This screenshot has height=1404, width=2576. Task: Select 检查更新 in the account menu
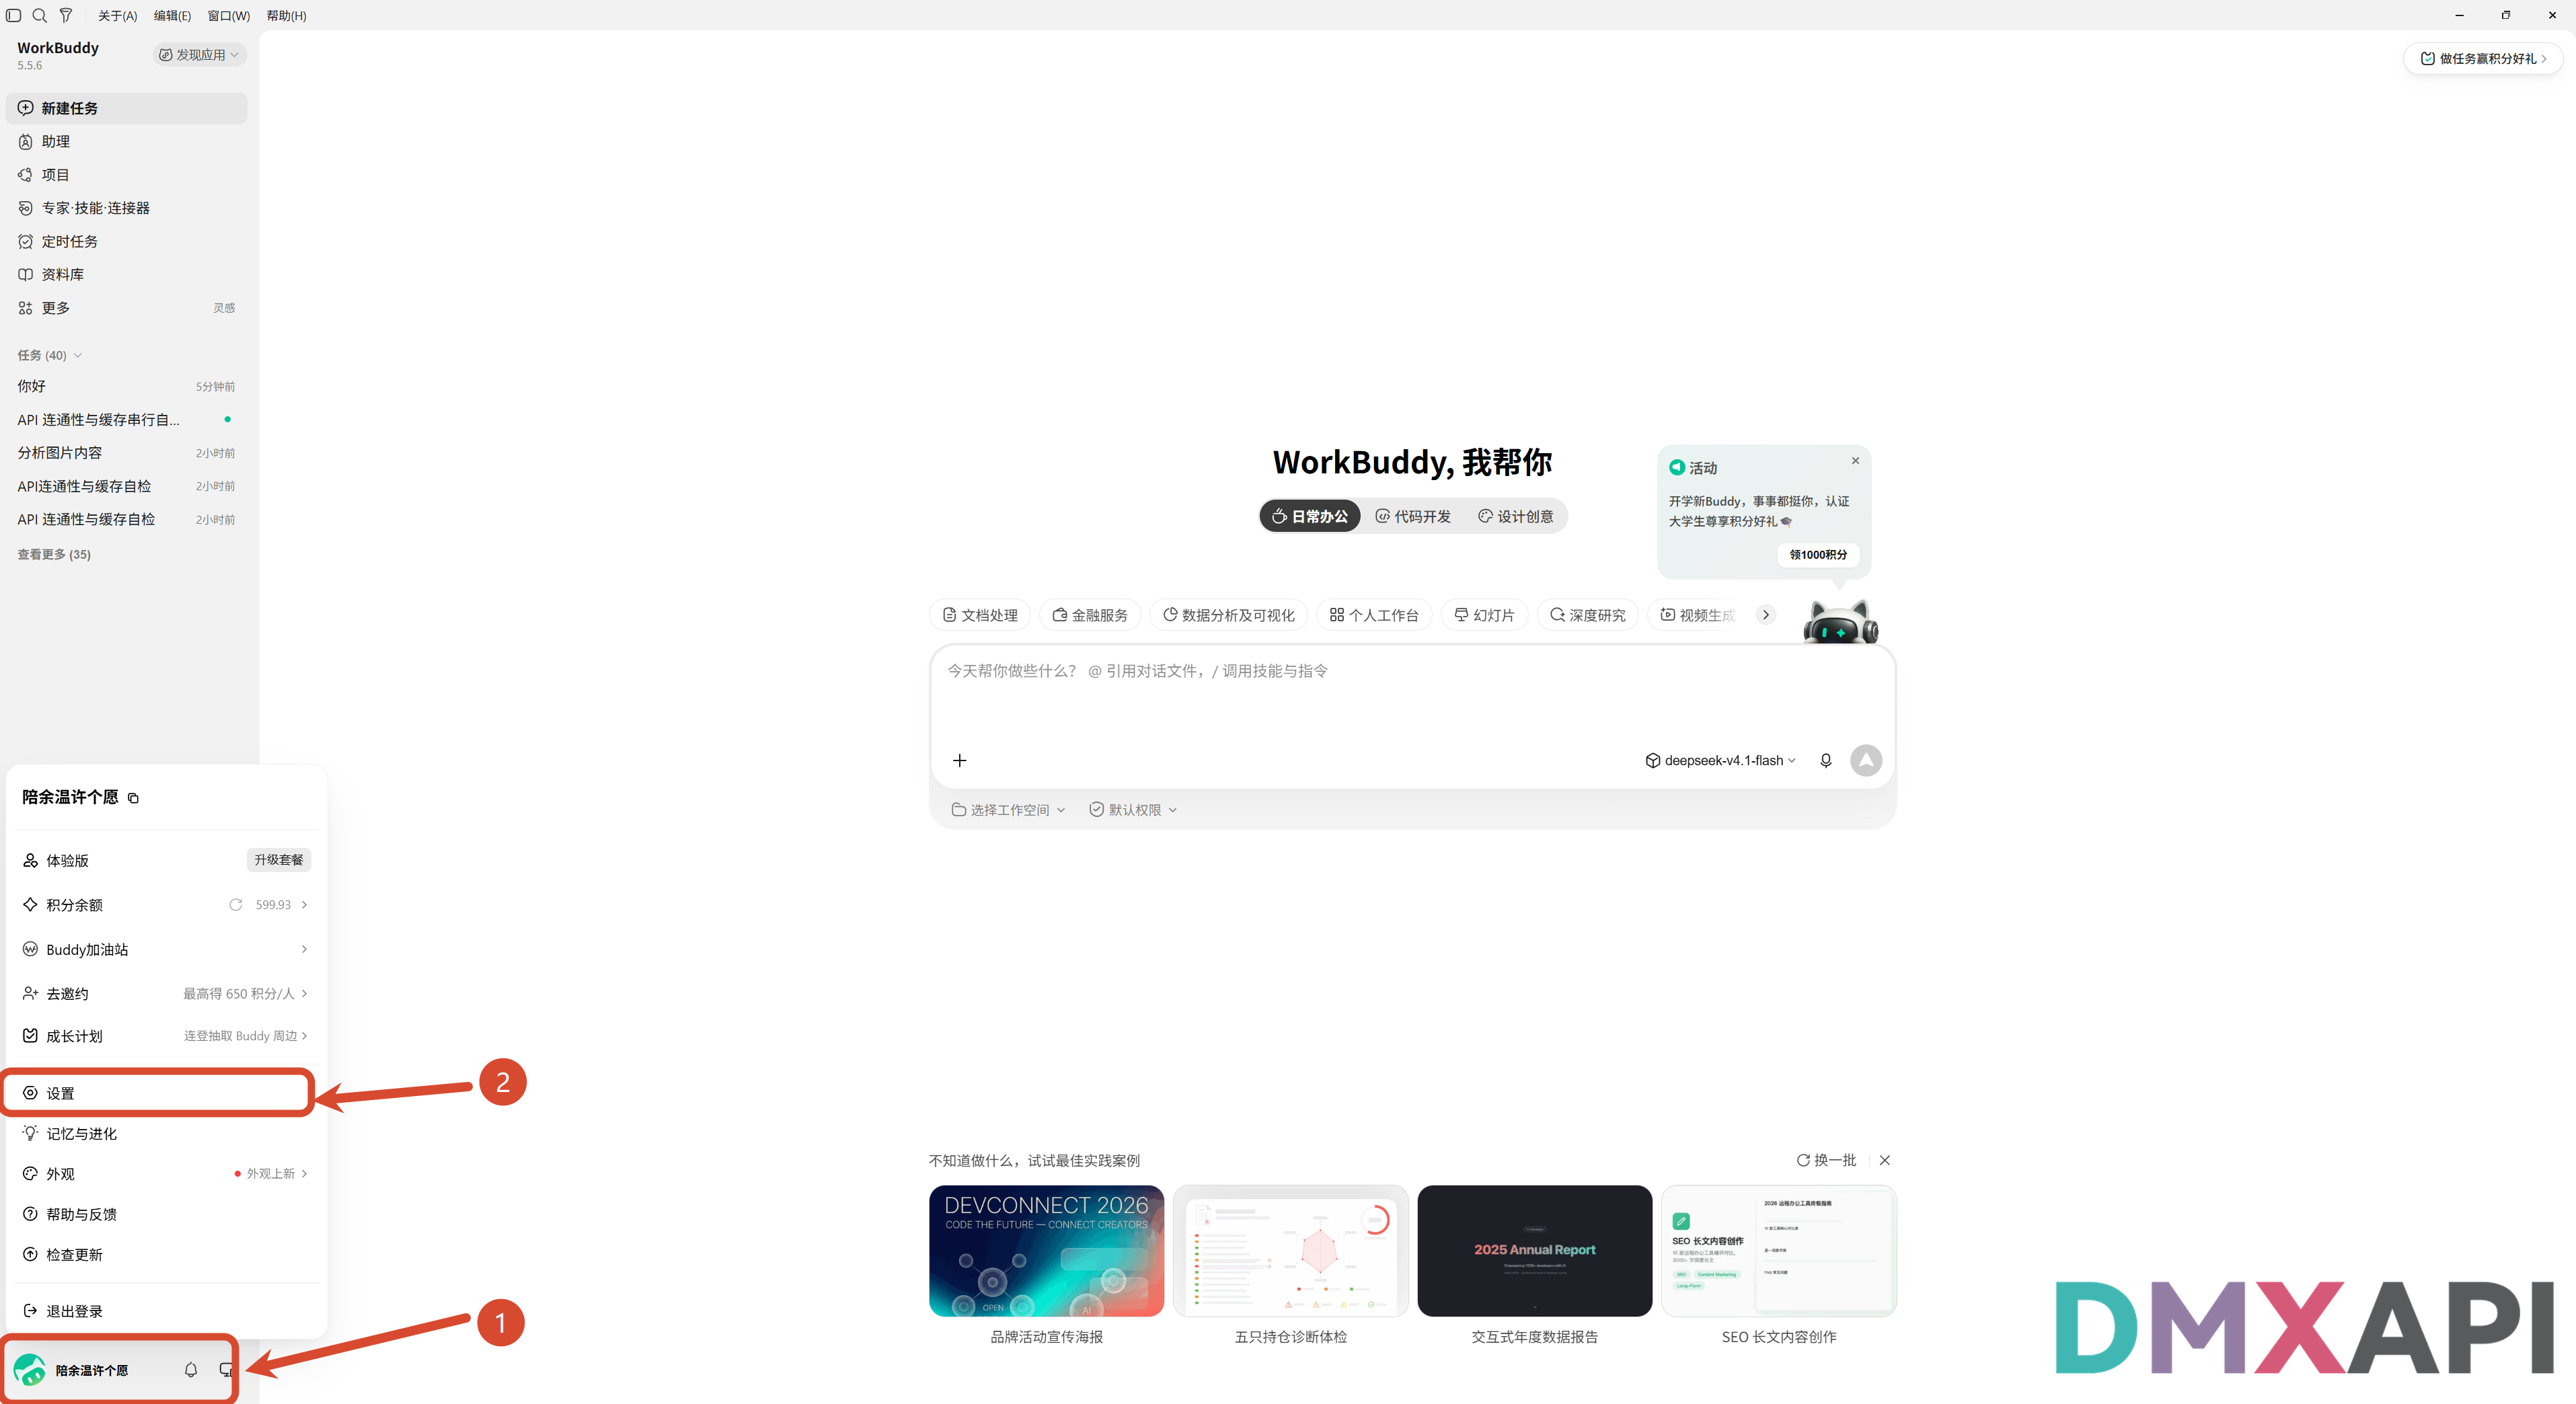pyautogui.click(x=165, y=1255)
